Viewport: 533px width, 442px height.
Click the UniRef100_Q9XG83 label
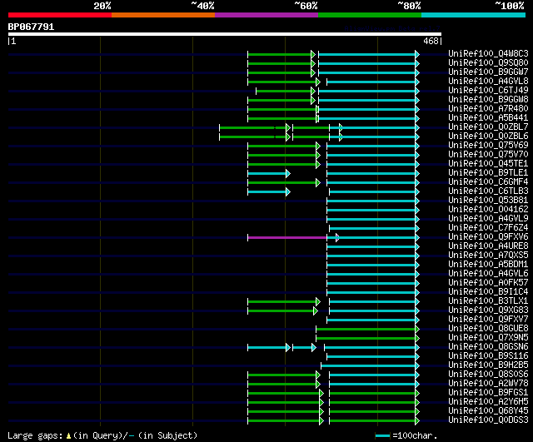coord(488,310)
